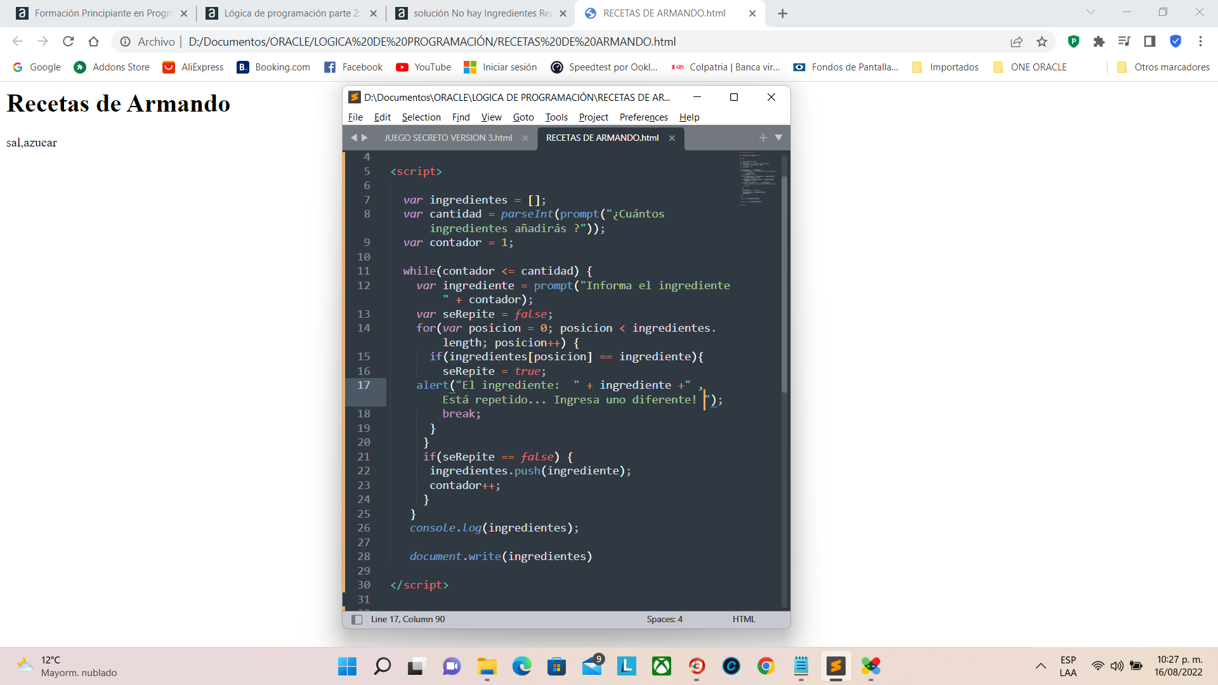
Task: Switch to Formación Principiante en Programación tab
Action: tap(101, 13)
